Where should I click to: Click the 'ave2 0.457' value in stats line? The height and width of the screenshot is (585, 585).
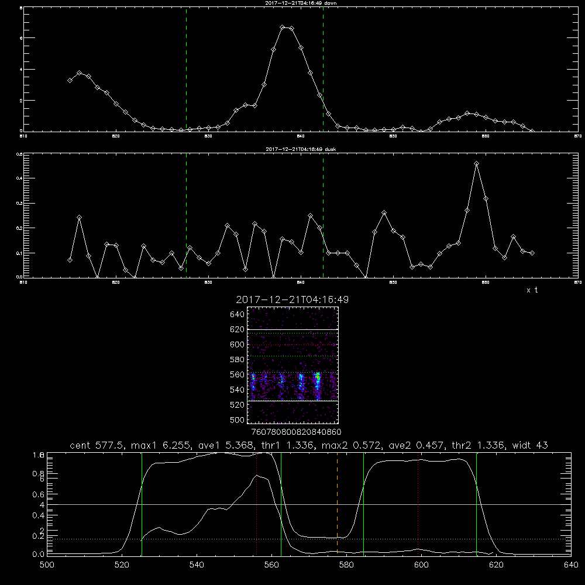tap(417, 445)
